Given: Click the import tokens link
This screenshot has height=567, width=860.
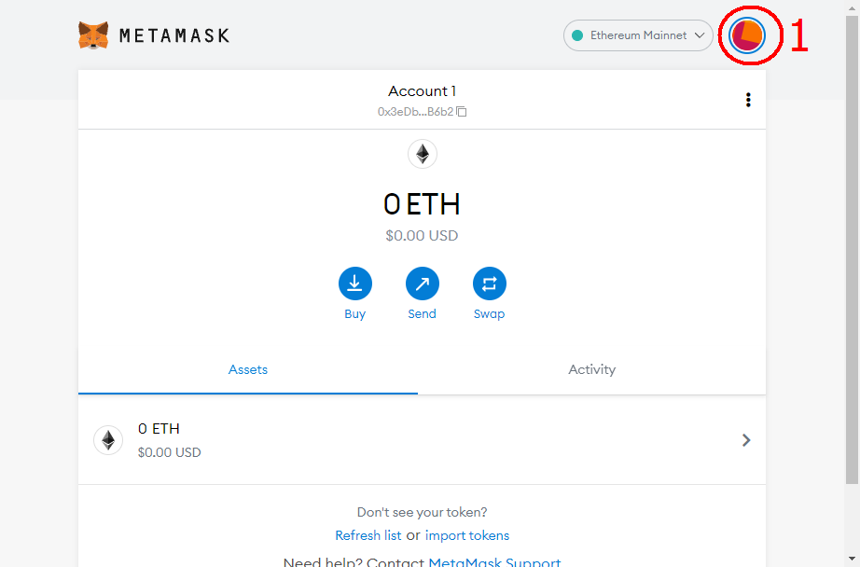Looking at the screenshot, I should coord(467,535).
